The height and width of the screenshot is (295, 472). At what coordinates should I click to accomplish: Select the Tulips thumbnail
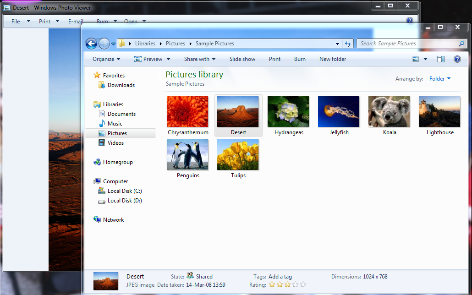(238, 154)
